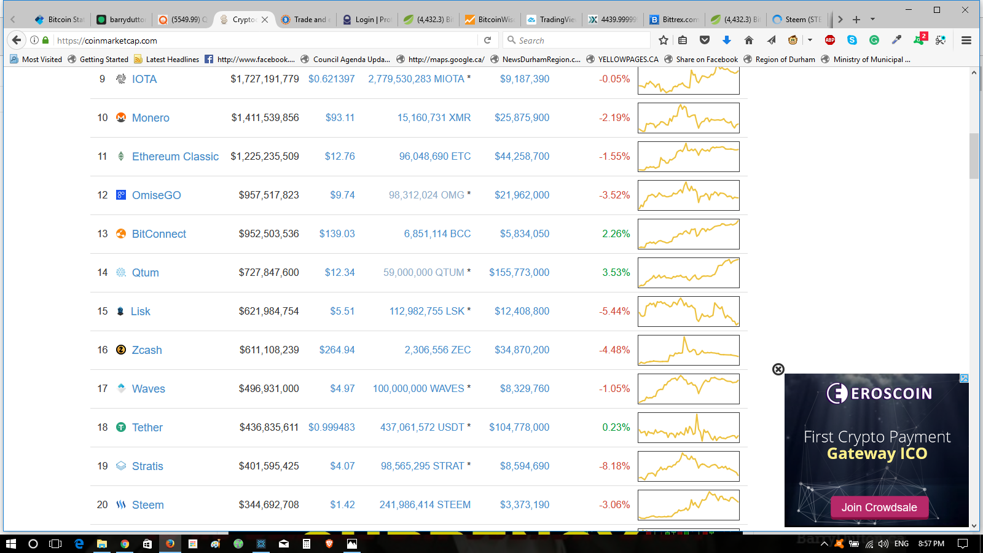Click the scissors screenshot extension icon
Screen dimensions: 983x553
tap(941, 40)
